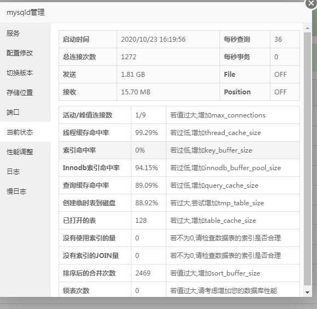The width and height of the screenshot is (317, 309).
Task: Click the innodb_buffer_pool_size hint text
Action: (x=226, y=168)
